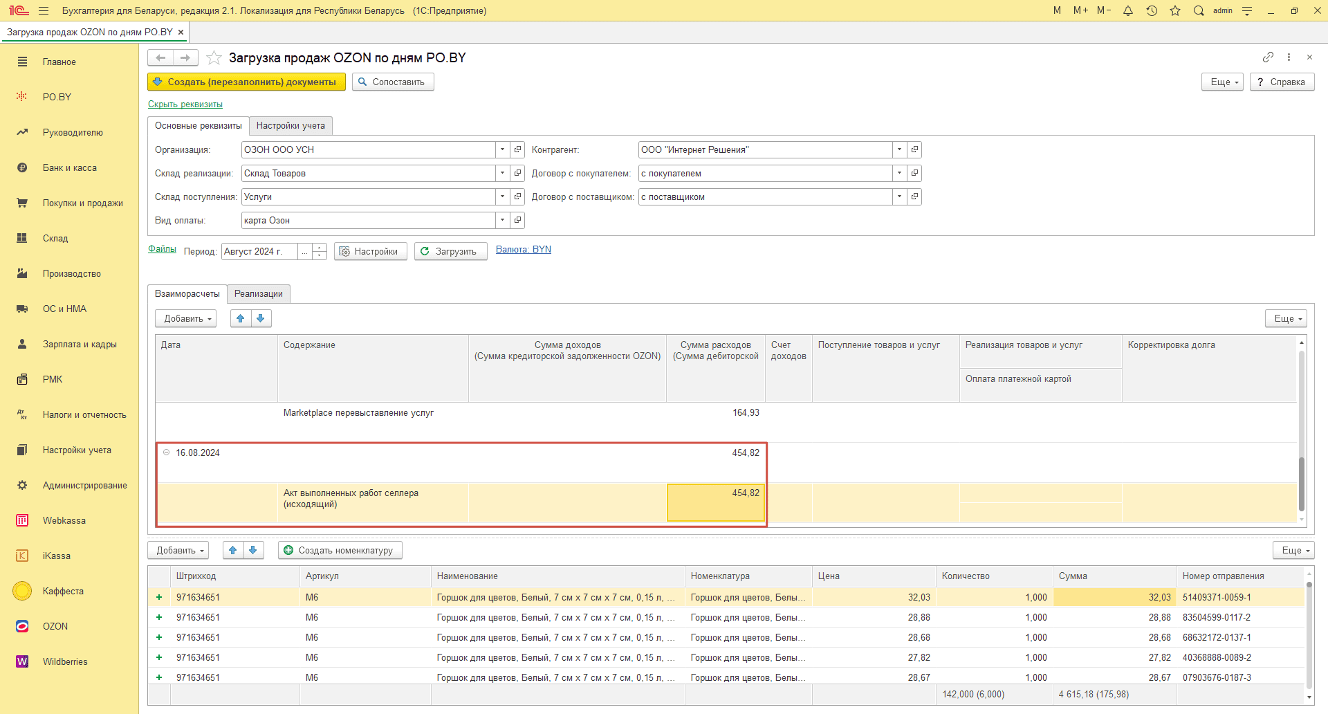Collapse the 16.08.2024 row group
The image size is (1328, 714).
[166, 452]
